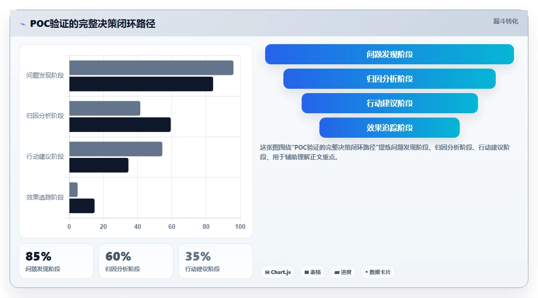This screenshot has width=538, height=298.
Task: Click the chart axis label 效果追踪阶段
Action: click(x=45, y=197)
